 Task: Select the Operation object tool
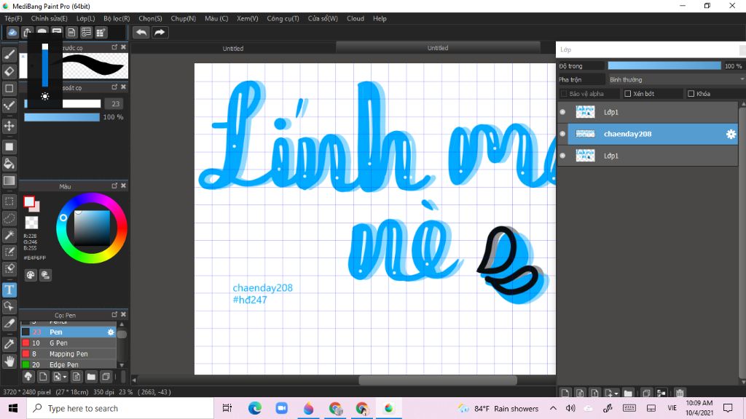(9, 306)
